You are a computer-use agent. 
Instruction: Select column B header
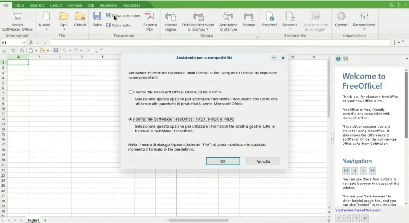(x=40, y=57)
